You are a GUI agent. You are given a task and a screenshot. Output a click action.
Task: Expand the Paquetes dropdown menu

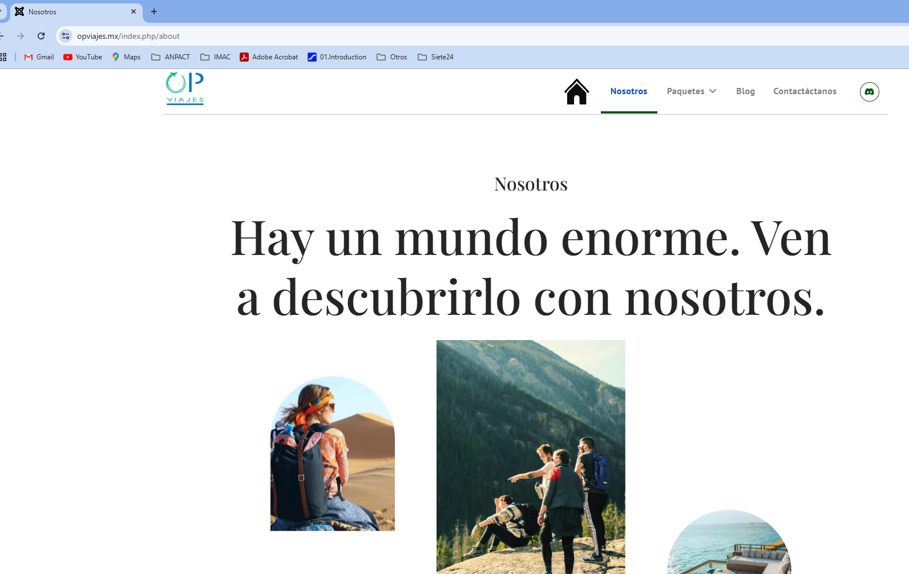pos(691,91)
